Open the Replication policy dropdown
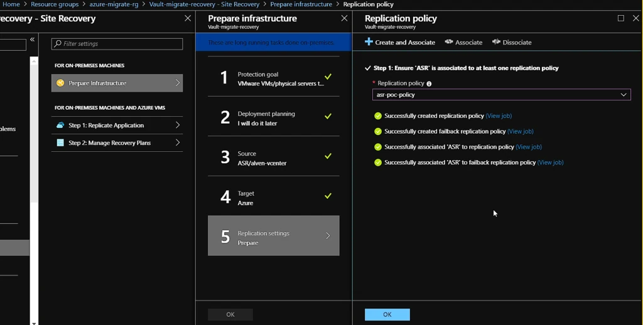 point(501,95)
